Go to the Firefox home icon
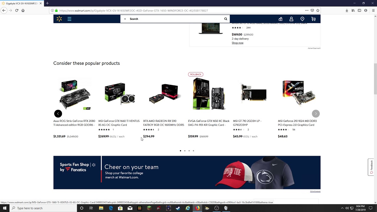This screenshot has height=212, width=377. tap(23, 10)
